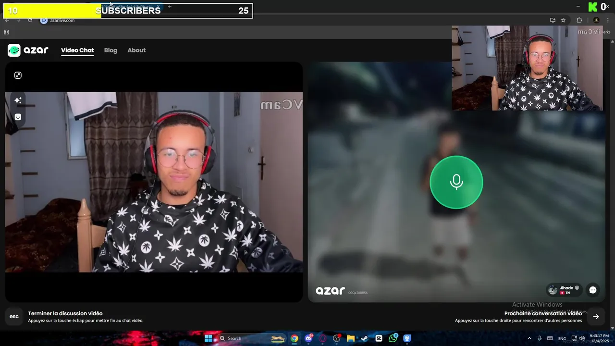Open the smiley face filter icon
This screenshot has width=615, height=346.
click(x=18, y=117)
